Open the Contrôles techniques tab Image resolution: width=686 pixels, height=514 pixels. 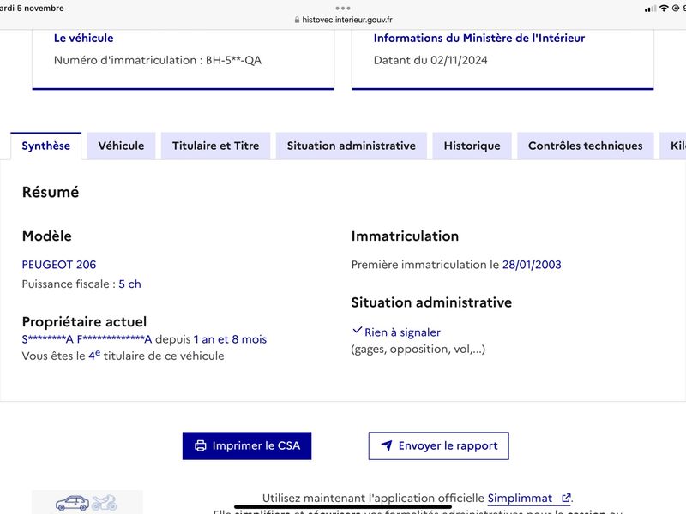[586, 146]
